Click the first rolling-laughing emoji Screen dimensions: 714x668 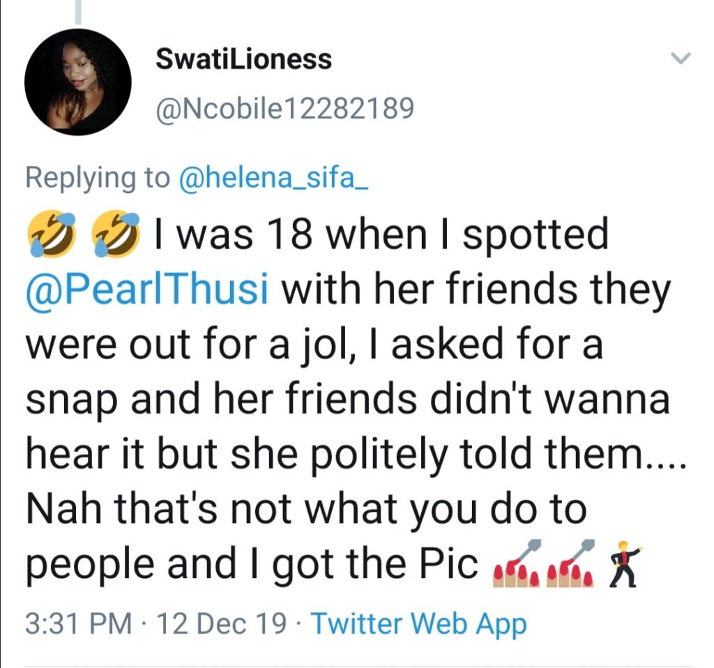click(x=52, y=233)
